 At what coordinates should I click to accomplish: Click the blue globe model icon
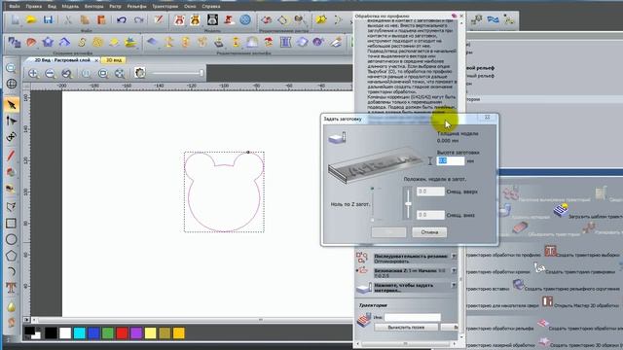245,19
